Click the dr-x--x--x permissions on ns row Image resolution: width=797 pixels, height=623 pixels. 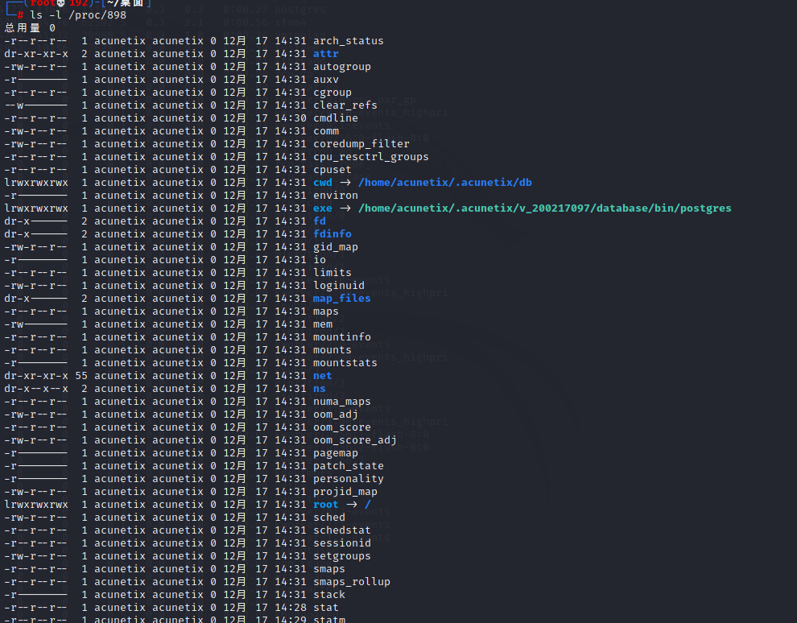click(x=36, y=388)
